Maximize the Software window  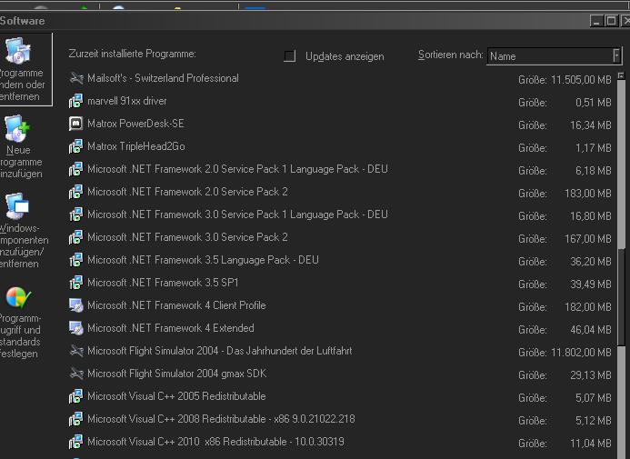[x=611, y=21]
